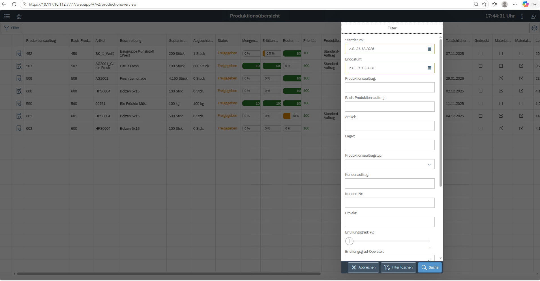Open browser zoom magnifier icon
This screenshot has height=281, width=540.
pyautogui.click(x=476, y=4)
